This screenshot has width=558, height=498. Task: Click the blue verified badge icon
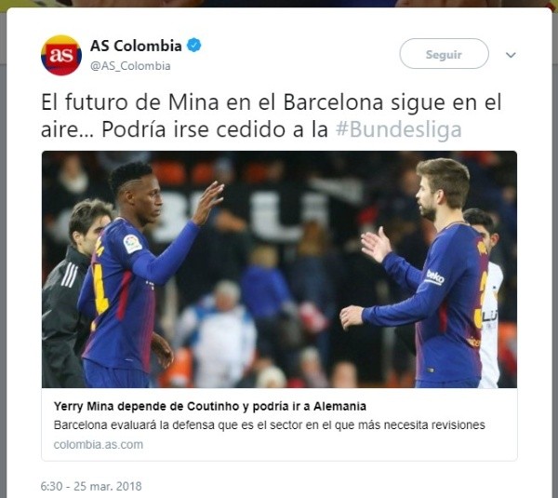tap(194, 46)
